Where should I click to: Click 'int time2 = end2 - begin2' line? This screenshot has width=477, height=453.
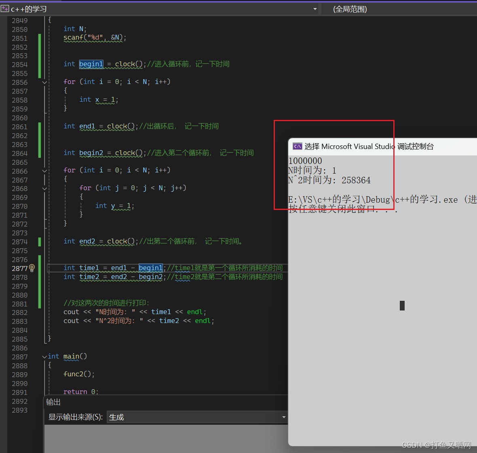pos(115,277)
